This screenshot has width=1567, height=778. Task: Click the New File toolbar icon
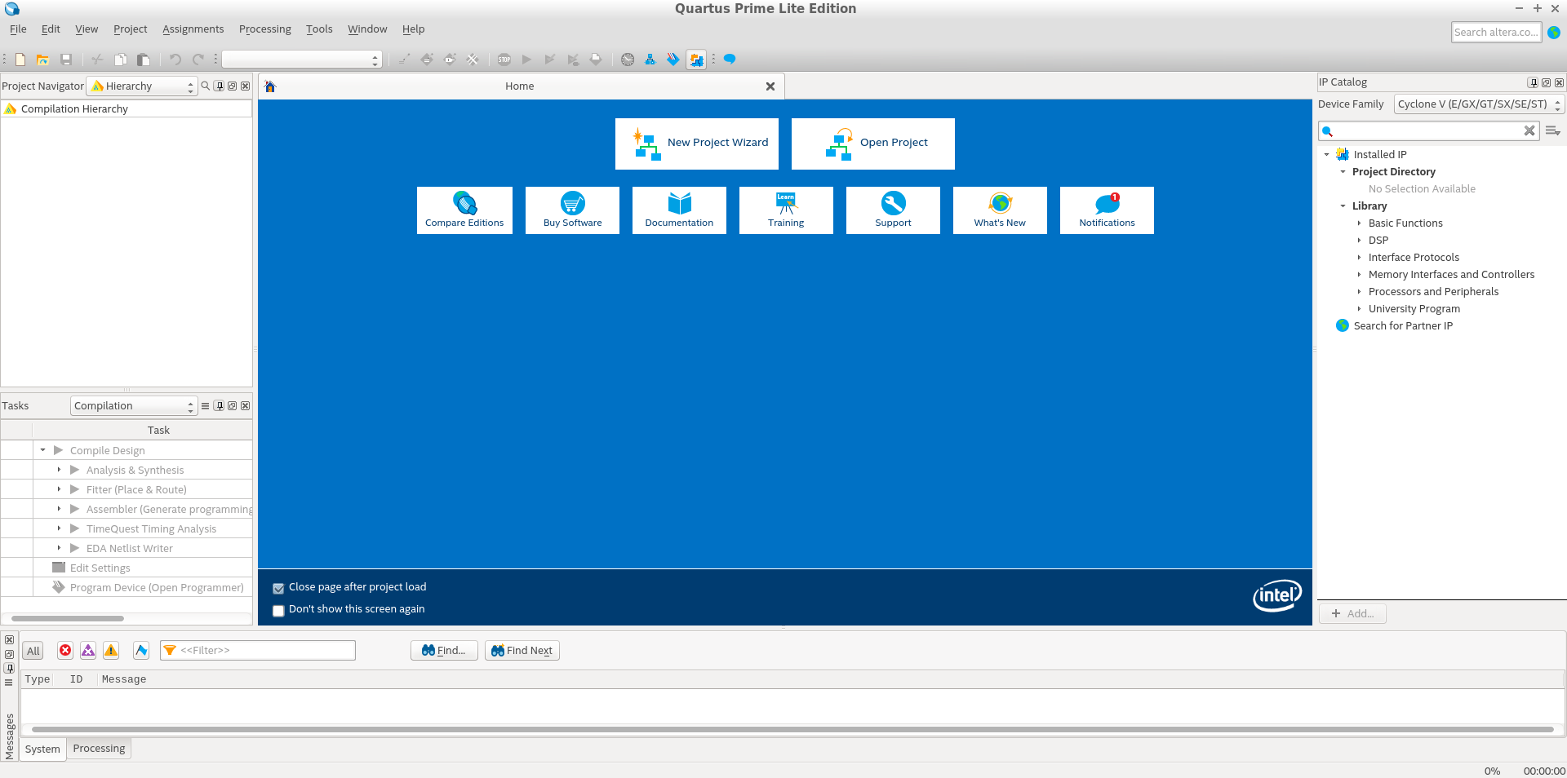[x=20, y=60]
